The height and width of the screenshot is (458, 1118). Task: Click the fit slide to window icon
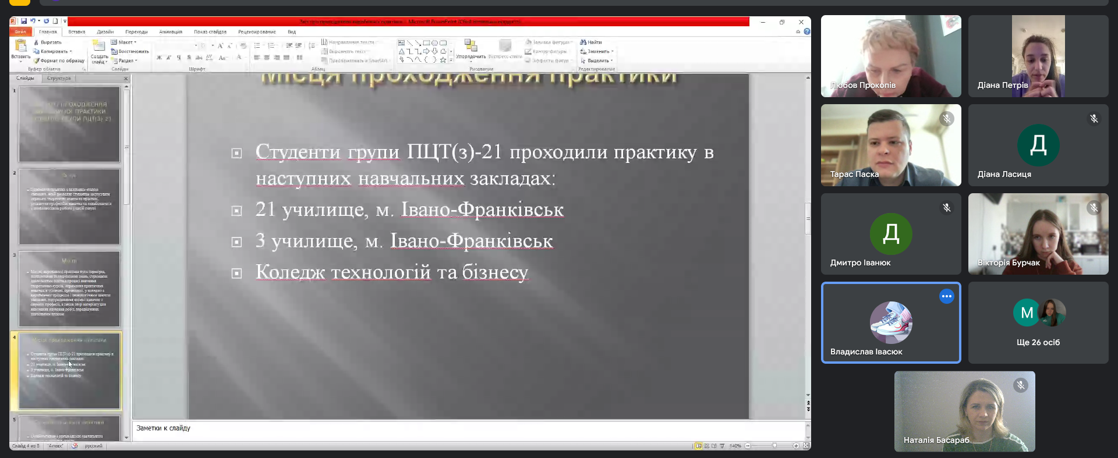[x=806, y=446]
